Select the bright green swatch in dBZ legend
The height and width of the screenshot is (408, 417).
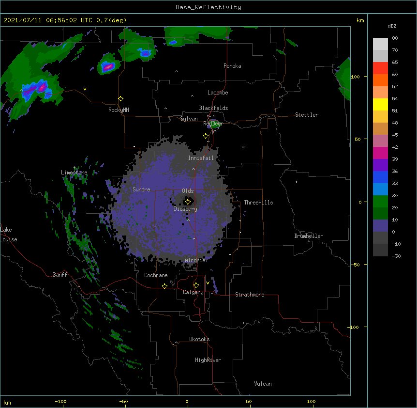pyautogui.click(x=380, y=202)
